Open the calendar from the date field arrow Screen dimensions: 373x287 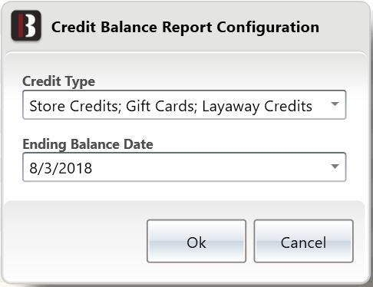coord(335,167)
